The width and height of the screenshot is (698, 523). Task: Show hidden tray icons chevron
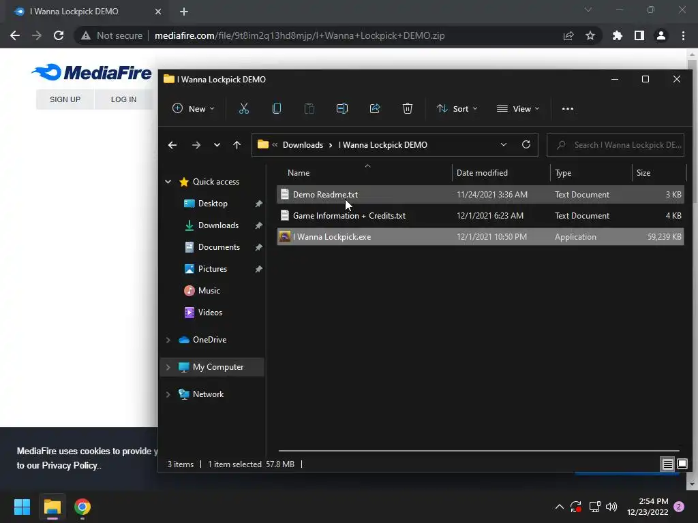click(560, 507)
